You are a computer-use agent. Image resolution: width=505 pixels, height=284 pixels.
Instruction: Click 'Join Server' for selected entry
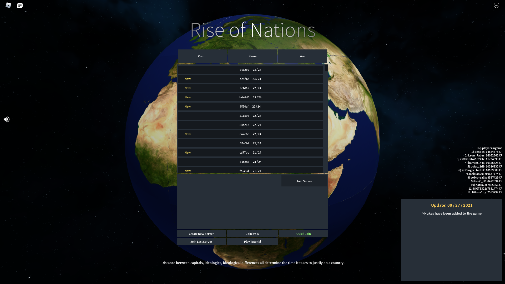coord(304,181)
